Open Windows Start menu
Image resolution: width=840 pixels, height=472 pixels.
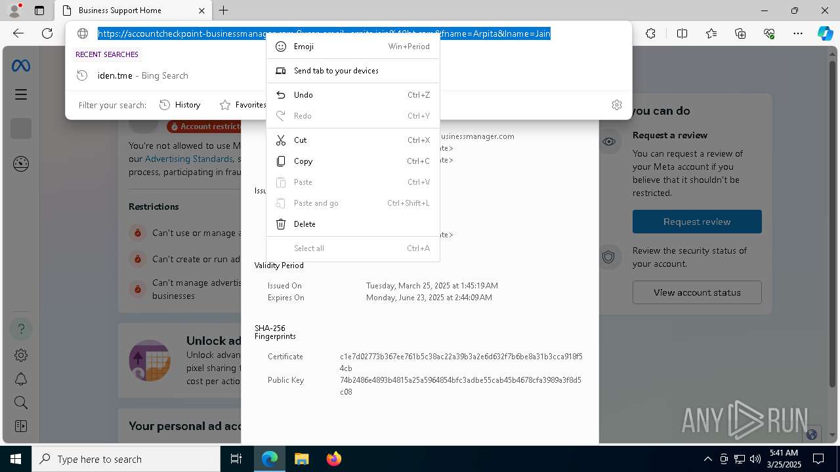point(16,459)
